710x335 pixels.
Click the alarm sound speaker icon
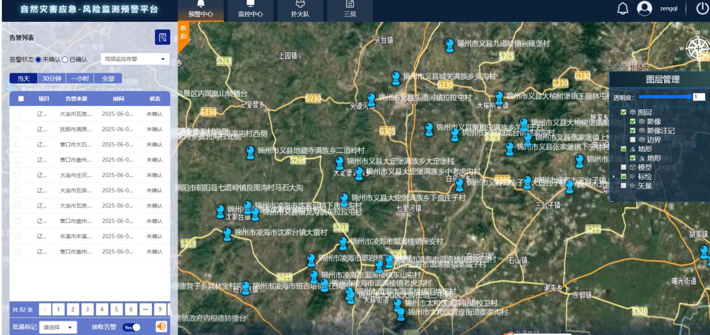(160, 326)
